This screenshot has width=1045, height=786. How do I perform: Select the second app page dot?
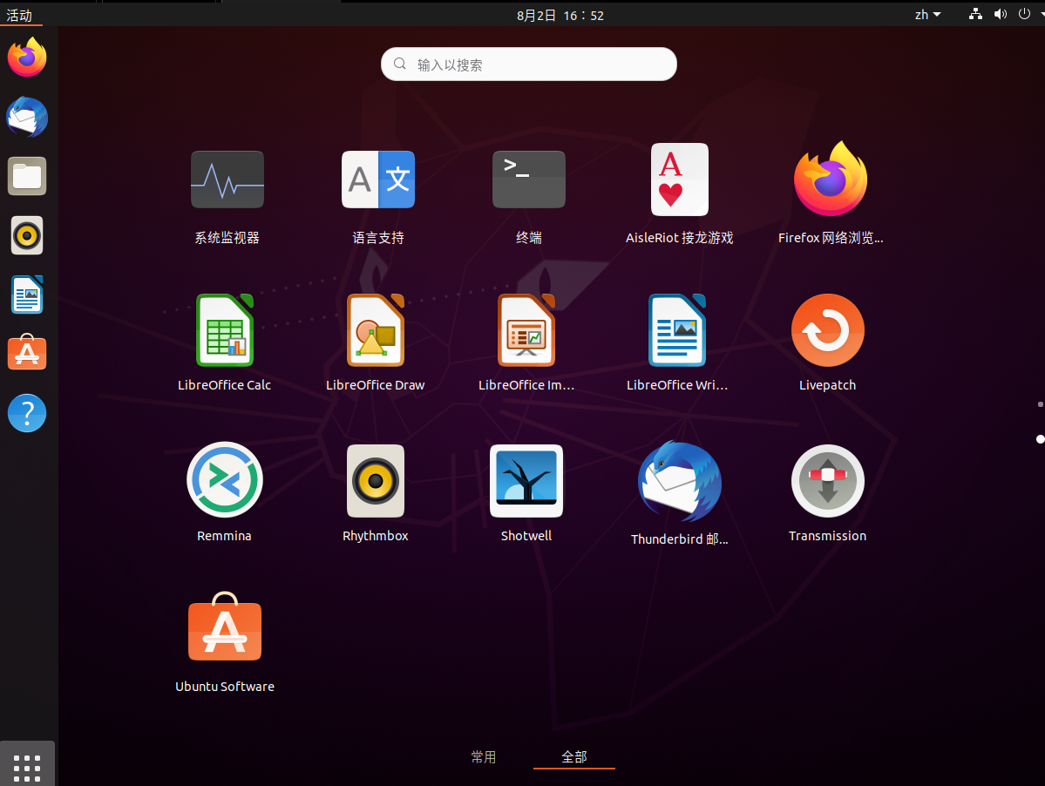tap(1041, 439)
